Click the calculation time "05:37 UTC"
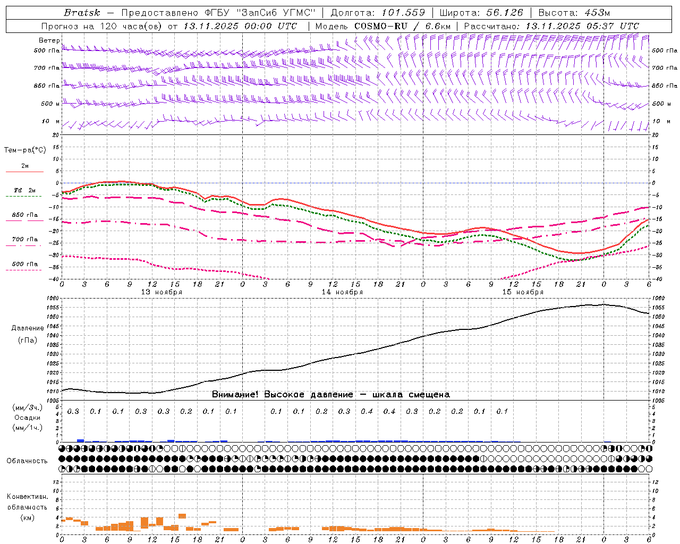 (613, 26)
